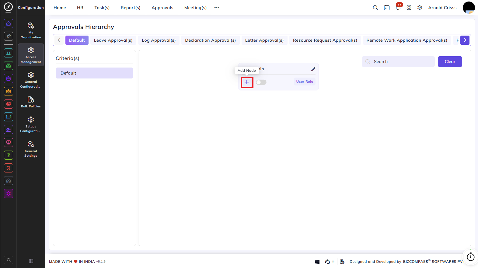The width and height of the screenshot is (478, 268).
Task: Open the teal people-group module icon
Action: click(9, 53)
